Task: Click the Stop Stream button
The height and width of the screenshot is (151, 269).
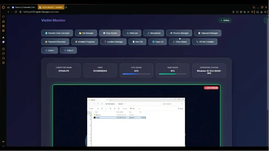Action: tap(110, 33)
